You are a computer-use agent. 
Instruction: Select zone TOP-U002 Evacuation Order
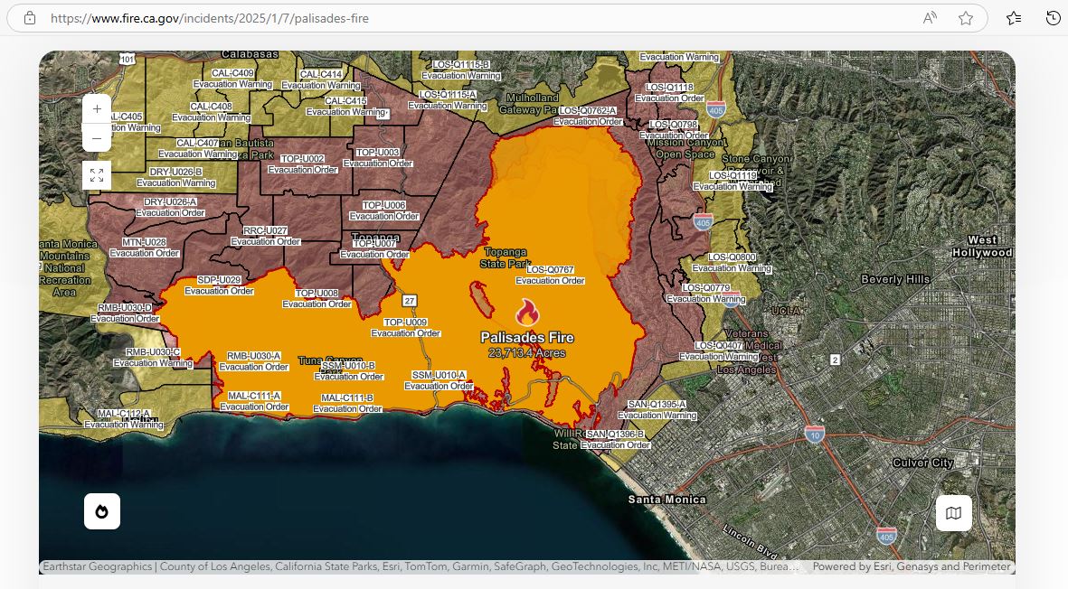tap(302, 164)
